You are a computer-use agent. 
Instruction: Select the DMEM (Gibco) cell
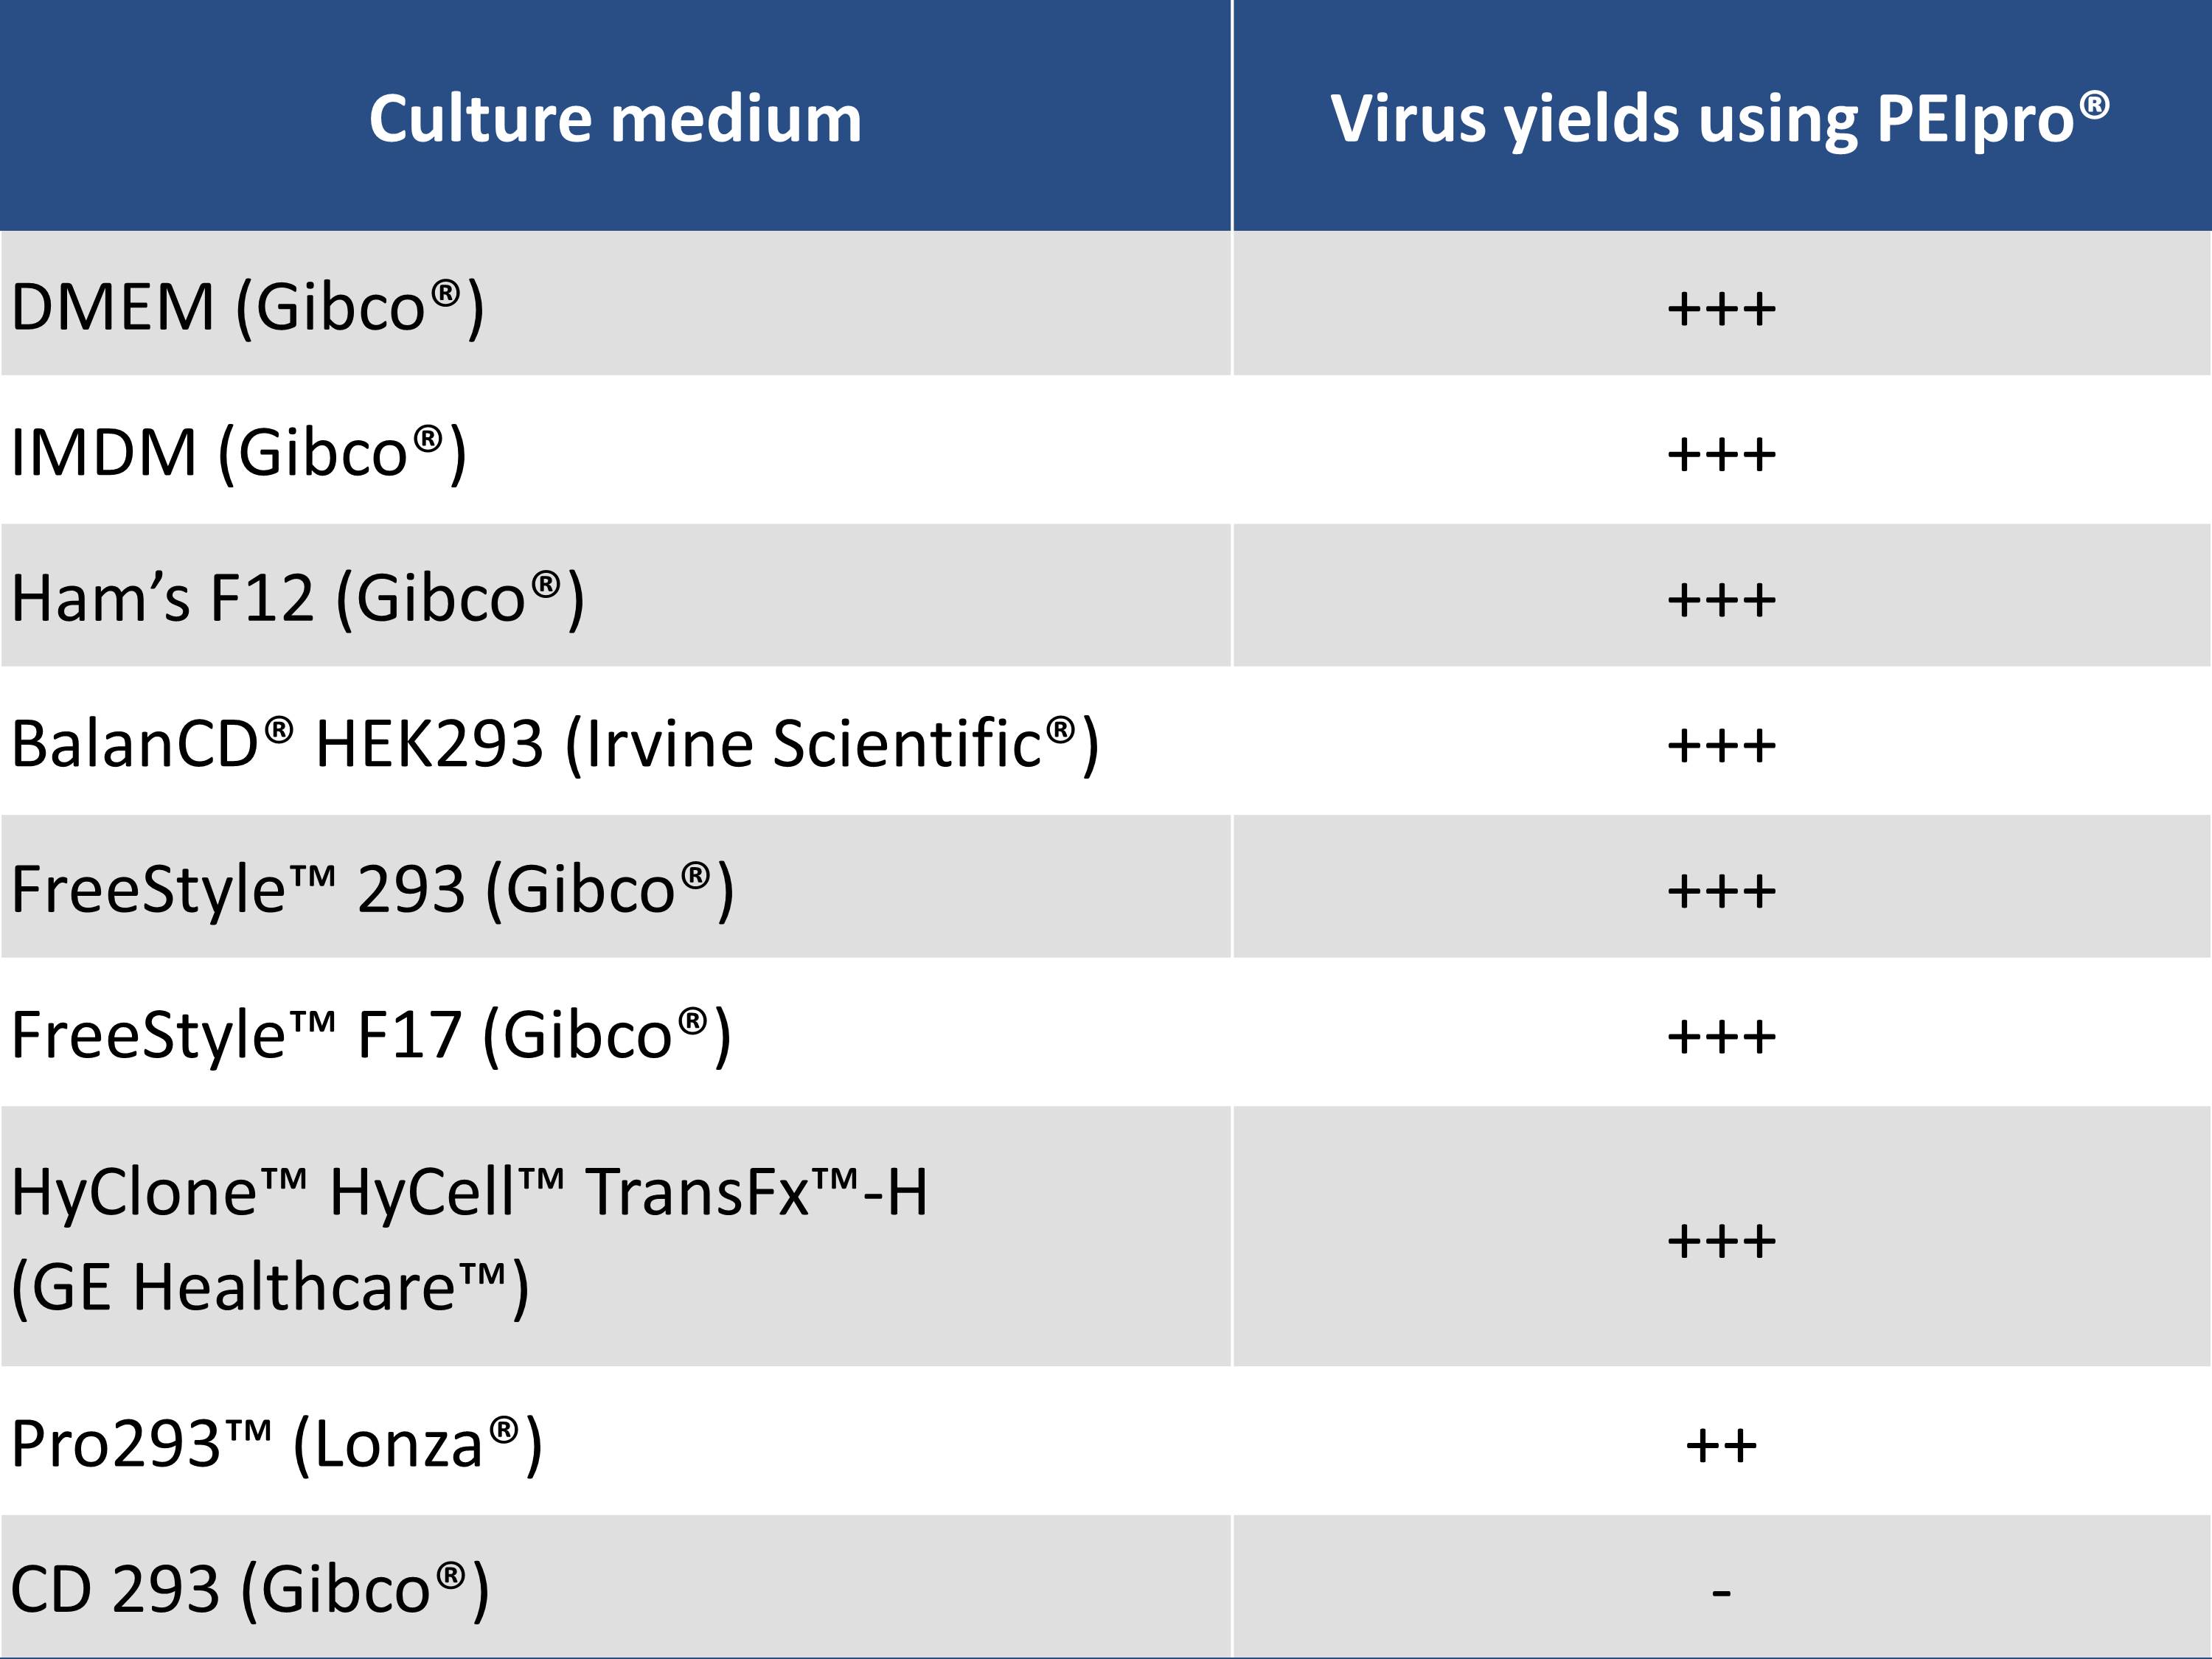[x=248, y=306]
